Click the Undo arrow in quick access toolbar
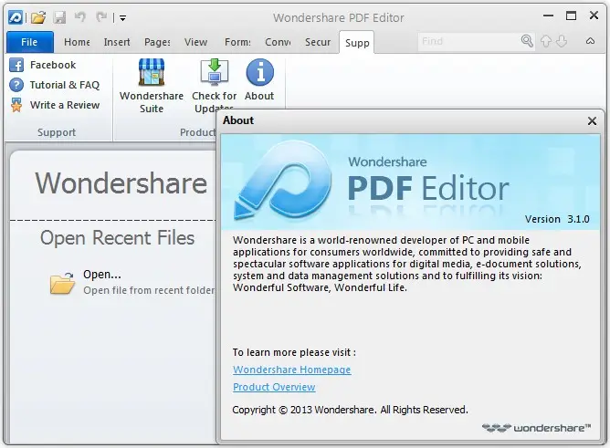The height and width of the screenshot is (448, 610). coord(80,16)
